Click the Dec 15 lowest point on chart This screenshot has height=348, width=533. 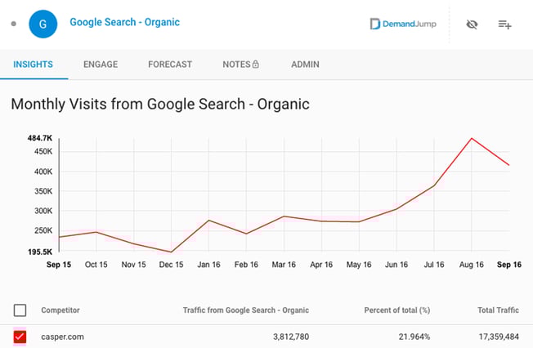tap(172, 252)
